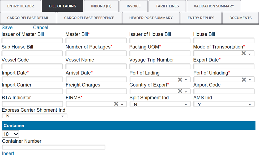The width and height of the screenshot is (259, 156).
Task: Switch to the Entry Header tab
Action: coord(20,6)
